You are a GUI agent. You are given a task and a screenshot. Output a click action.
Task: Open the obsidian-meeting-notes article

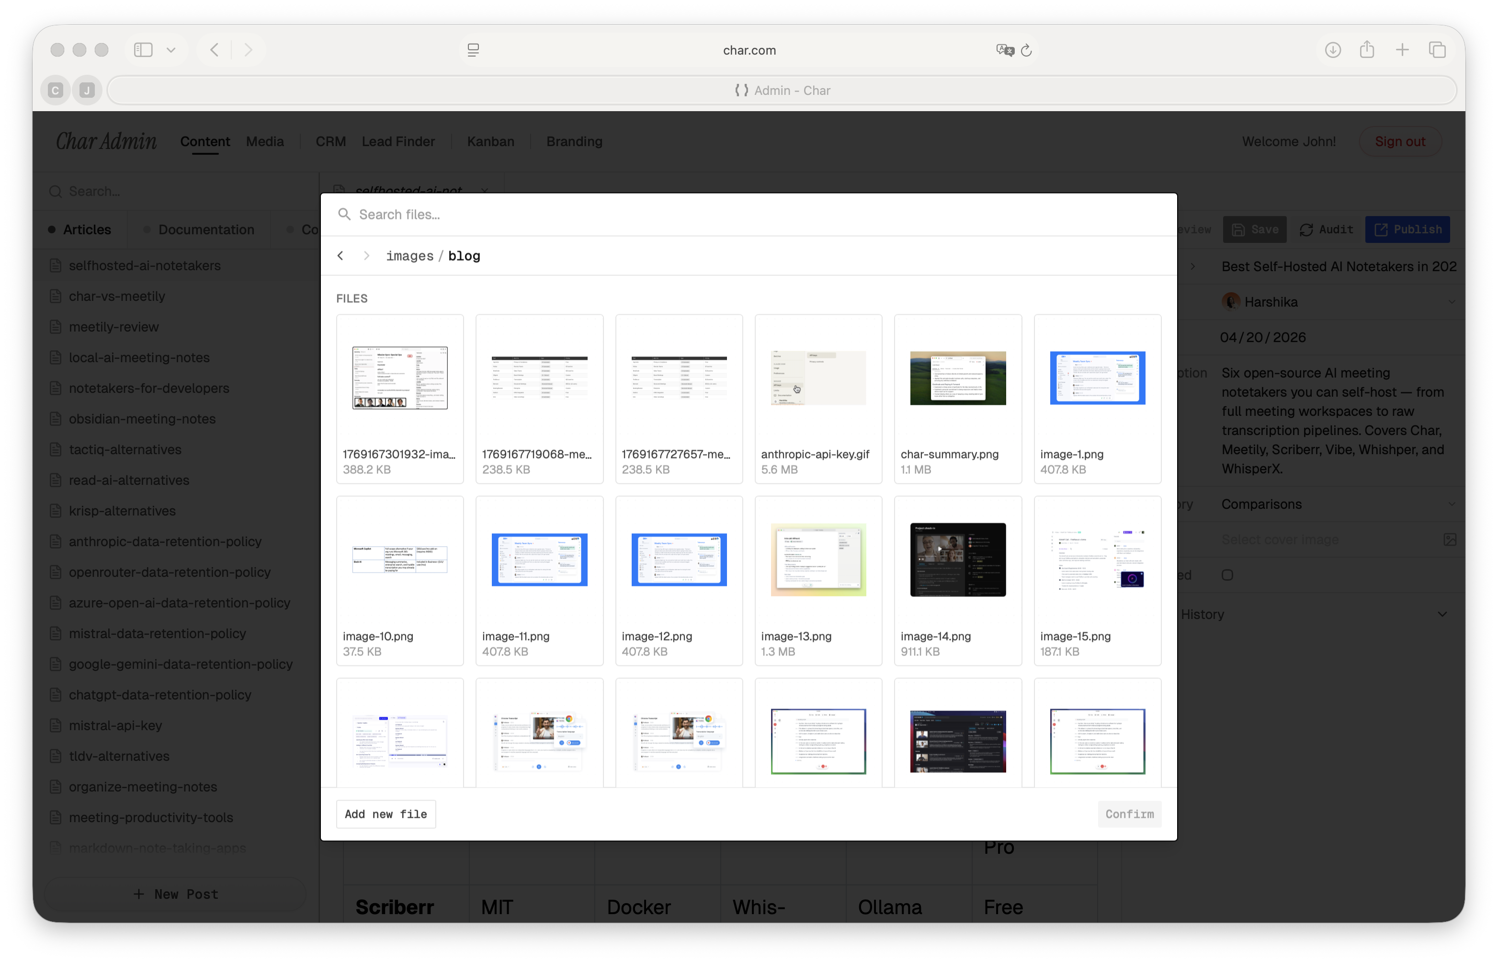[142, 419]
